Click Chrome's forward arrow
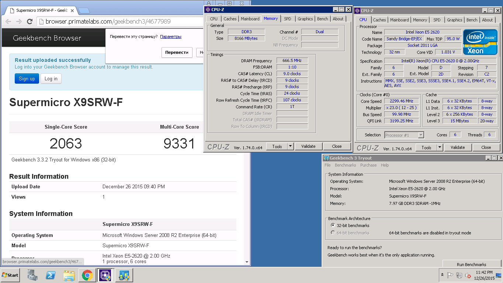503x283 pixels. (x=19, y=22)
